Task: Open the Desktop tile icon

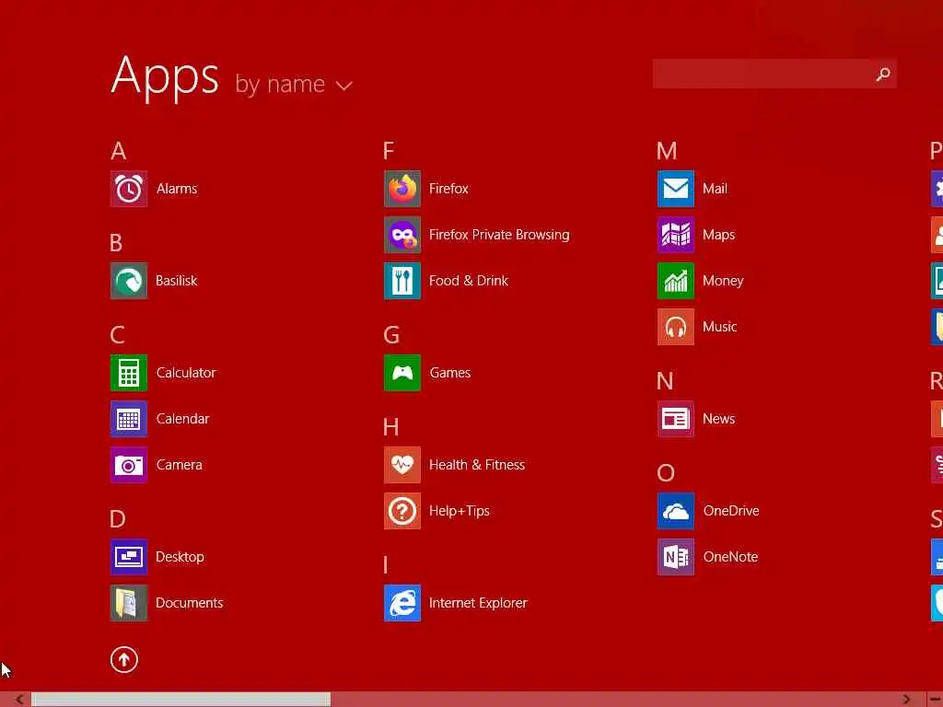Action: click(129, 557)
